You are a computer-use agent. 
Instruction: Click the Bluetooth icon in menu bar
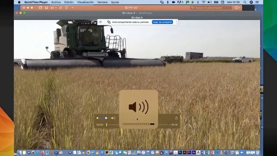coord(198,2)
